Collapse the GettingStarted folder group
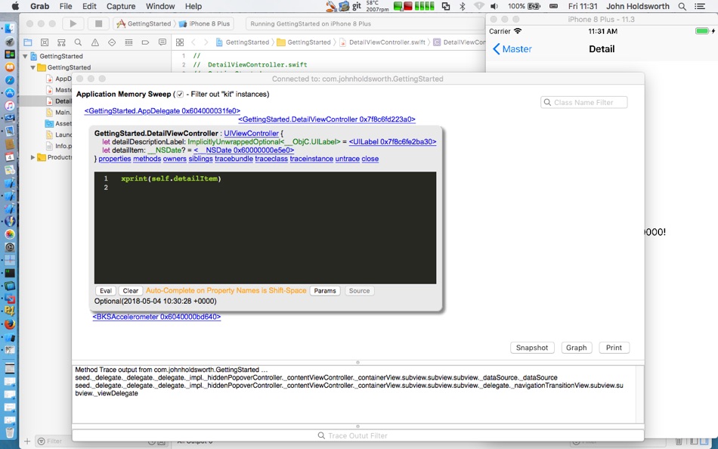 click(x=33, y=67)
